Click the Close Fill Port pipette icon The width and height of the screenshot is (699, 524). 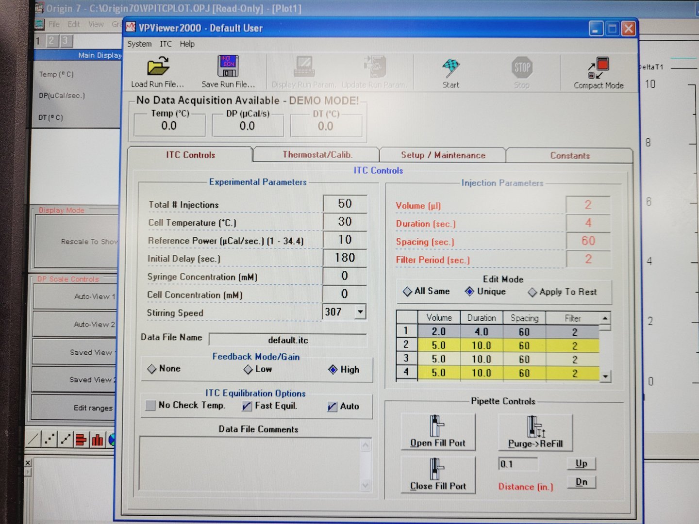click(434, 470)
